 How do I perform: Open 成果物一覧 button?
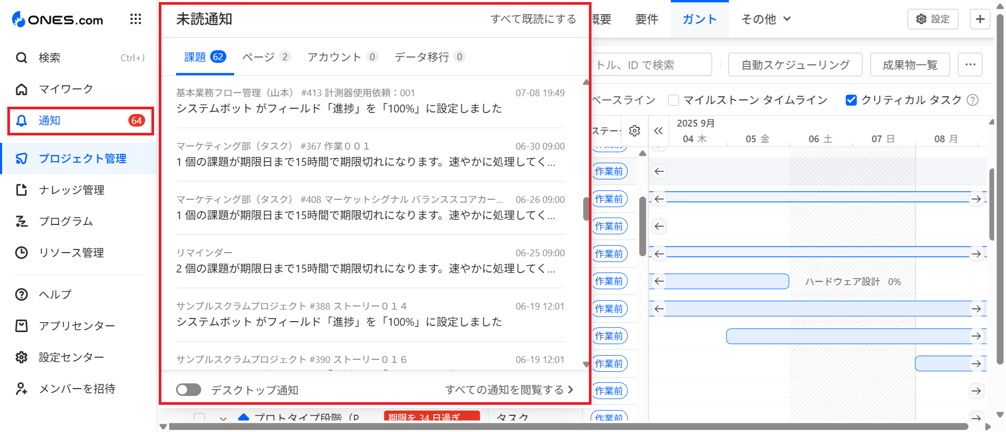910,65
